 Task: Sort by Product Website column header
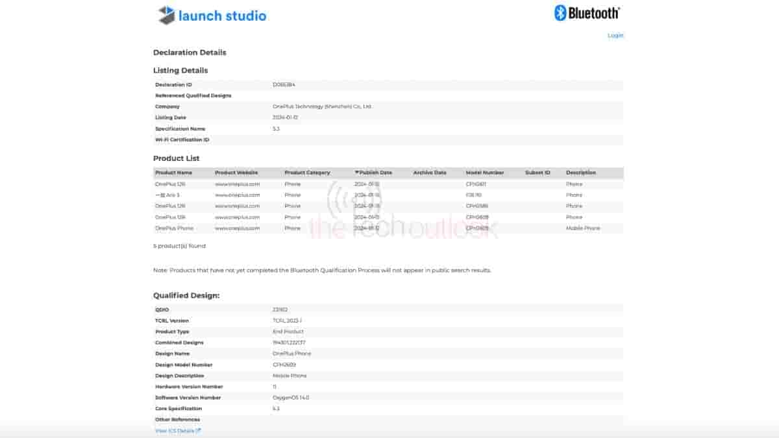coord(236,173)
